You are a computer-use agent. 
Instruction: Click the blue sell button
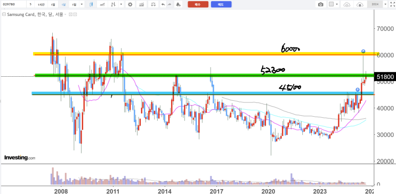click(221, 4)
